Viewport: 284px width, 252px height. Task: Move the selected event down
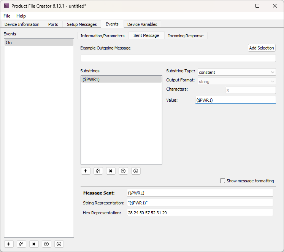pos(59,244)
